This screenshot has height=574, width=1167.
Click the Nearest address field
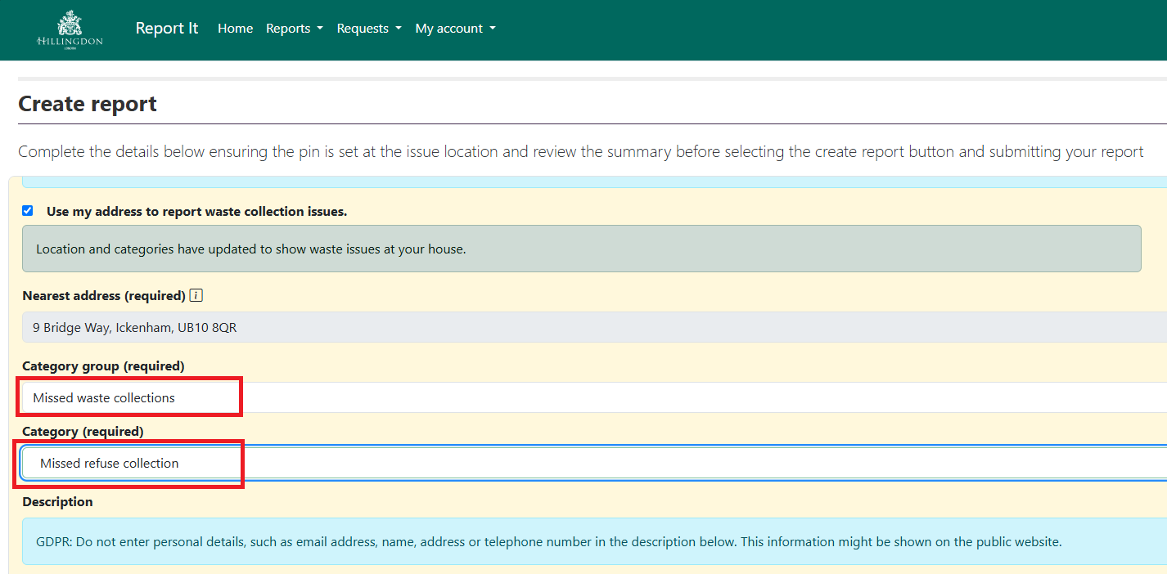coord(594,327)
